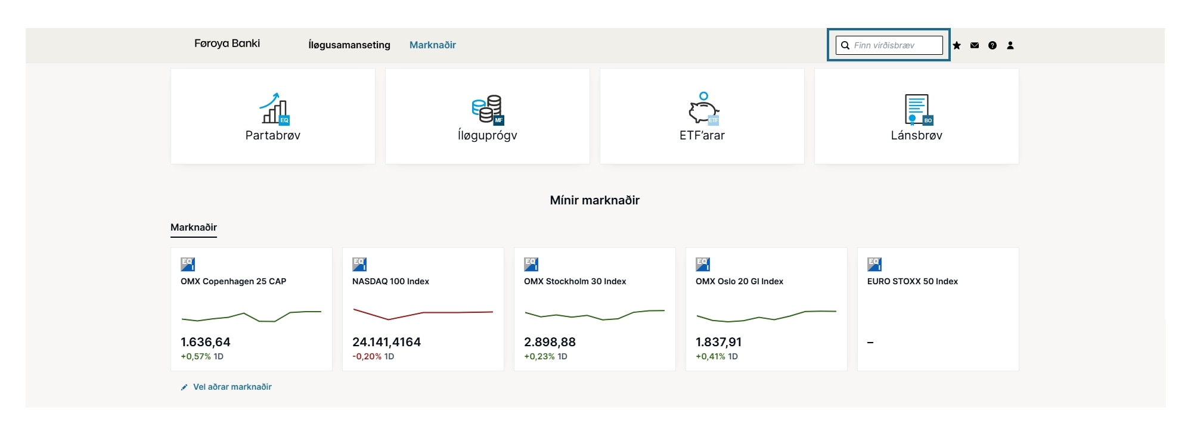Screen dimensions: 1194x435
Task: Click the Íløguprógv coins icon
Action: (x=487, y=109)
